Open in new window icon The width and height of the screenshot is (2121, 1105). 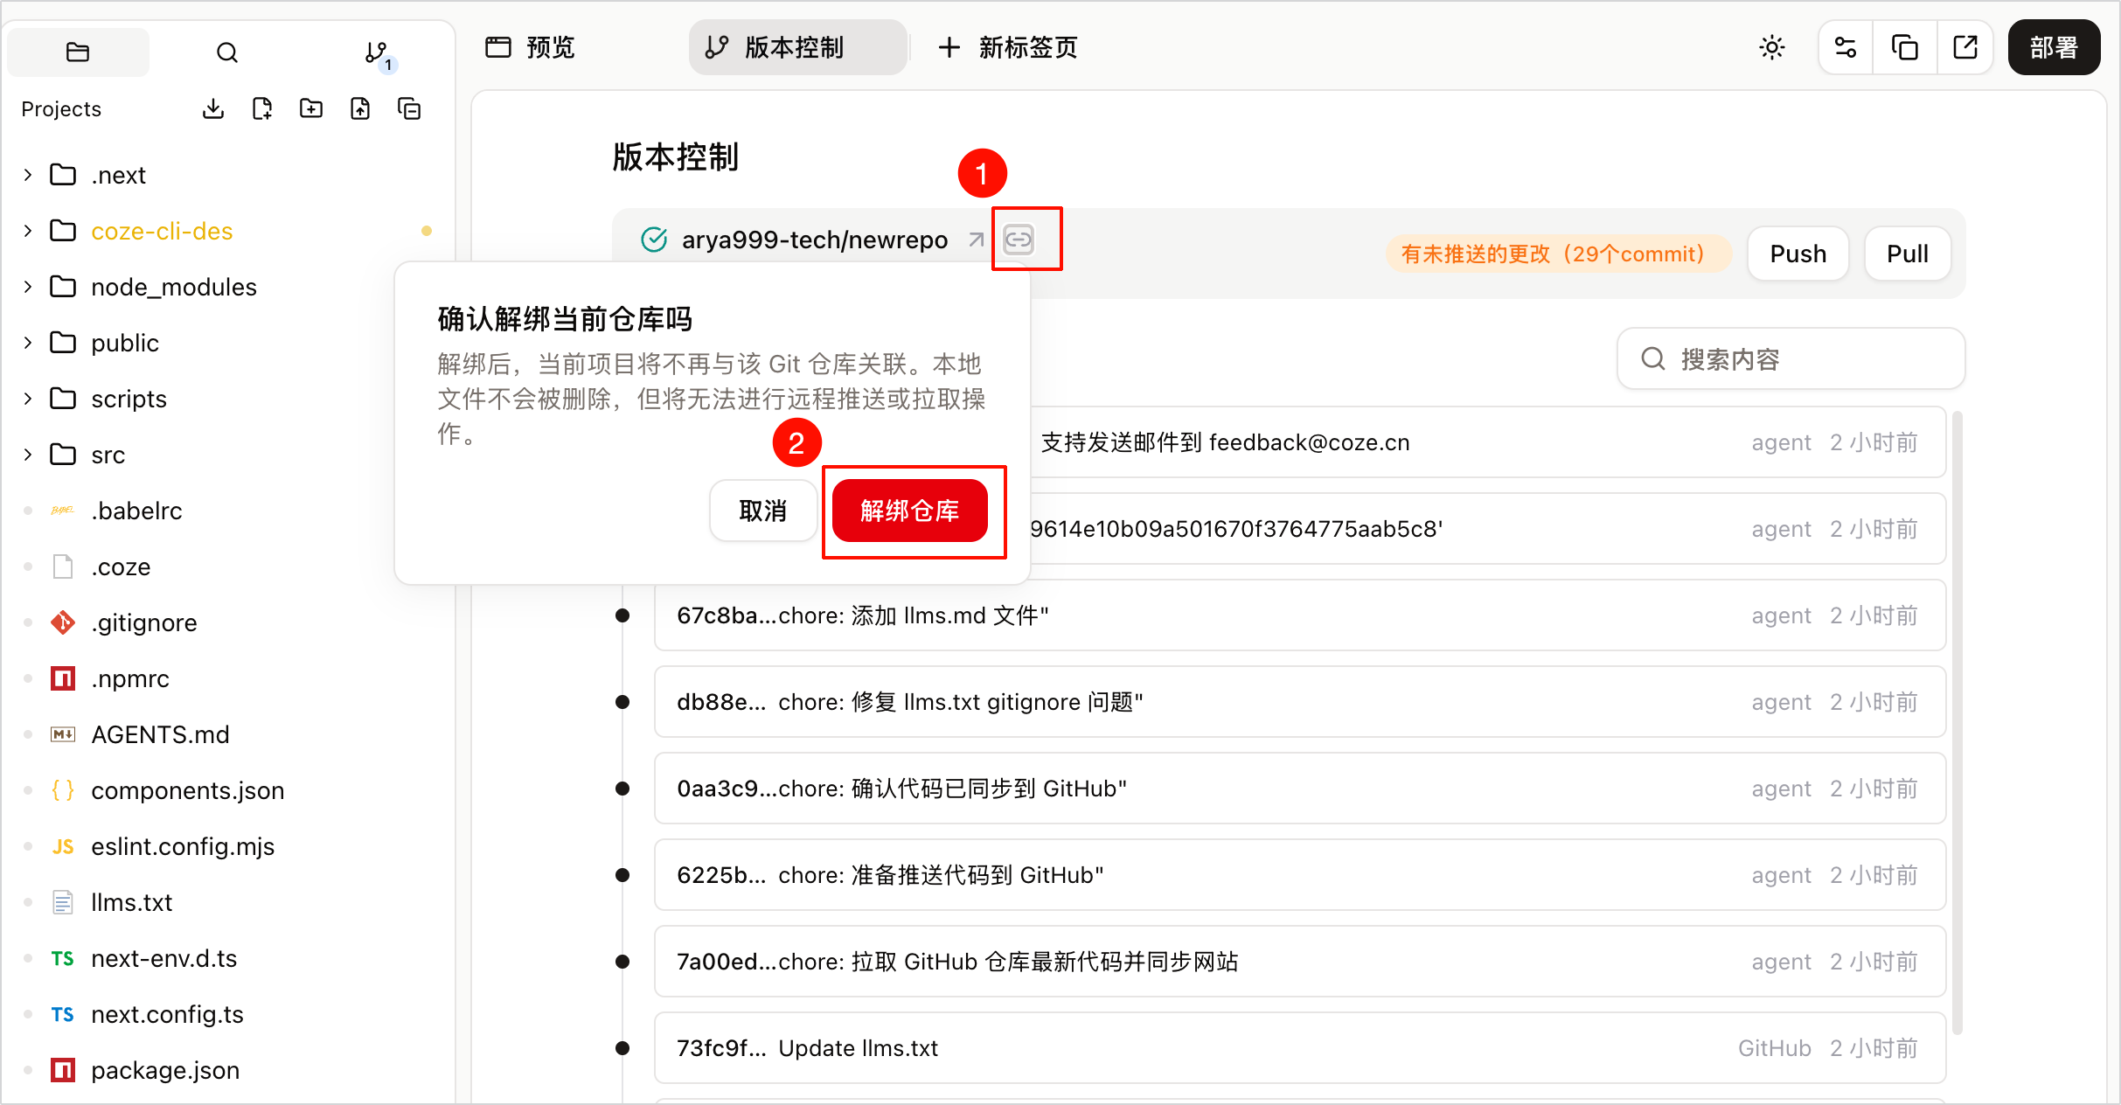pos(1965,47)
